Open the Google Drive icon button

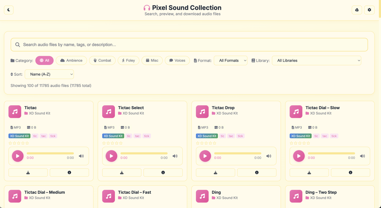tap(357, 10)
